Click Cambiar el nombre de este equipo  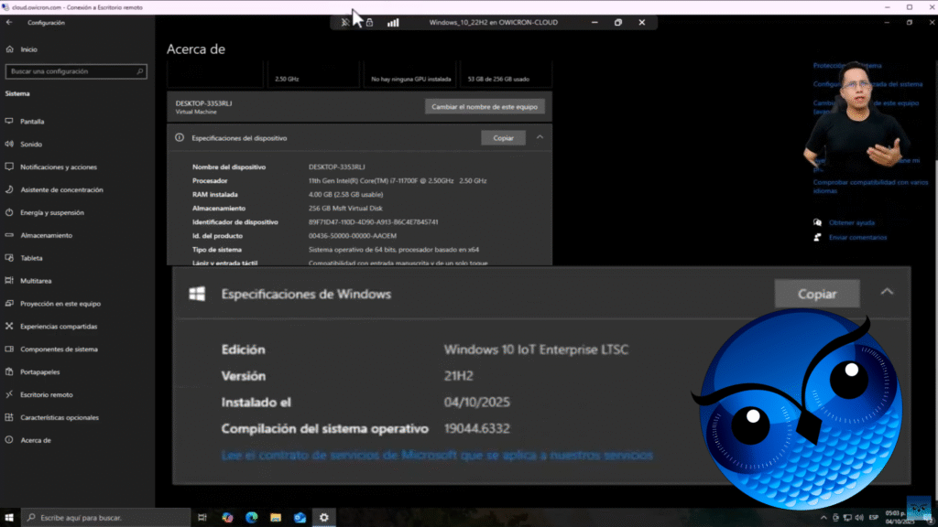point(485,107)
